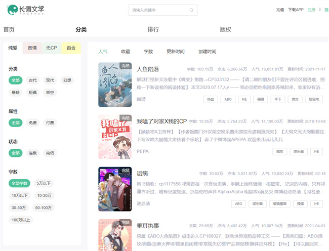Click the 注册 link

click(311, 10)
